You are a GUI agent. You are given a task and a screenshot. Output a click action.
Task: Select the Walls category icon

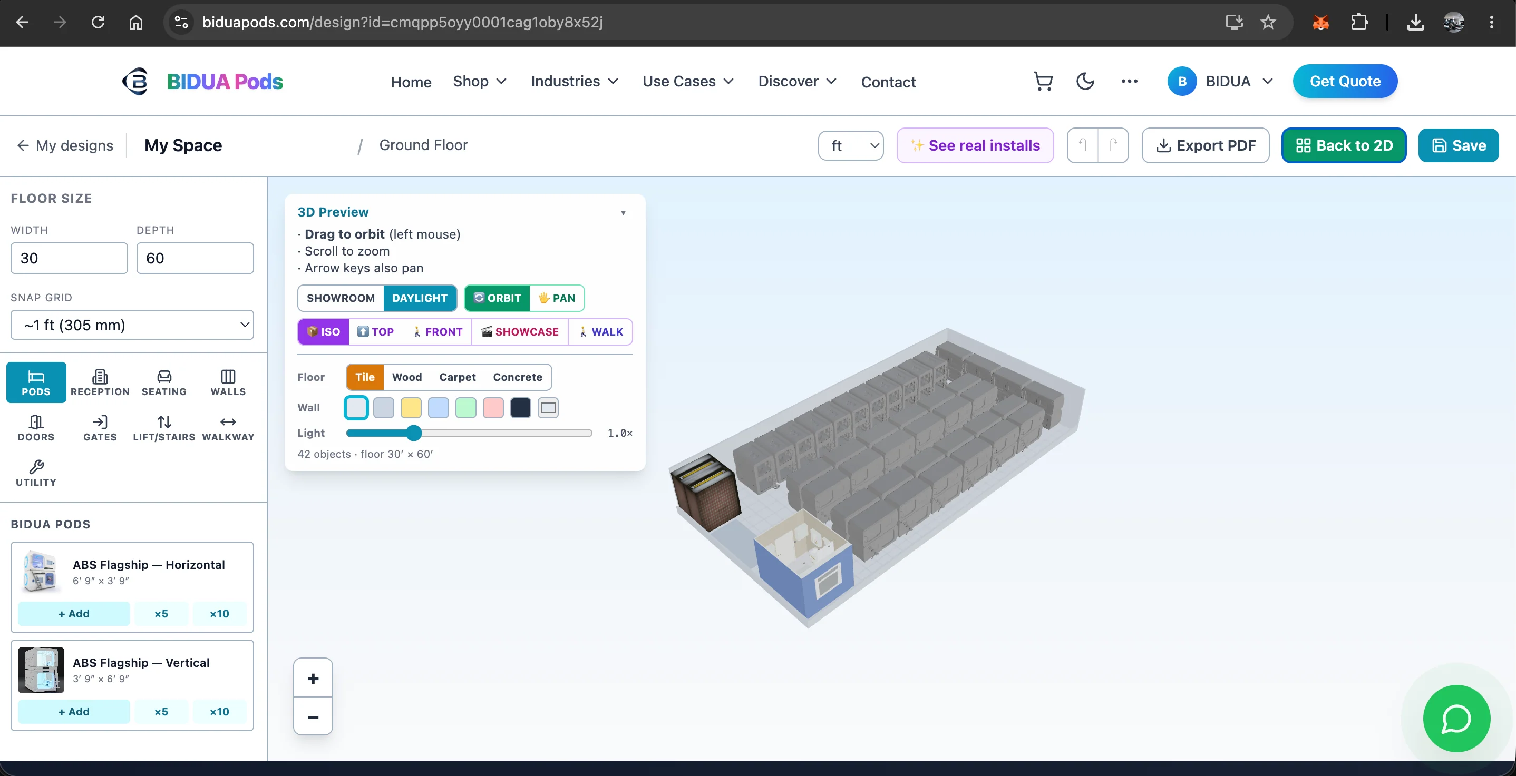228,382
